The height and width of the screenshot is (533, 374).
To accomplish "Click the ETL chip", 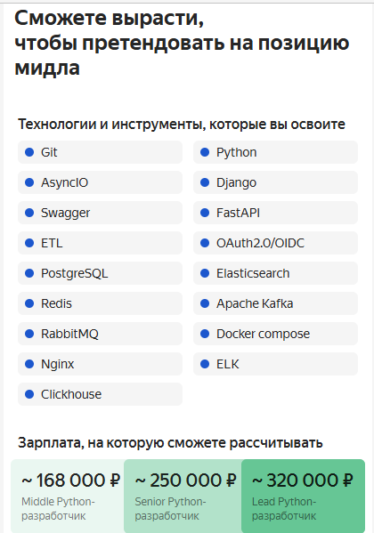I will [x=100, y=243].
